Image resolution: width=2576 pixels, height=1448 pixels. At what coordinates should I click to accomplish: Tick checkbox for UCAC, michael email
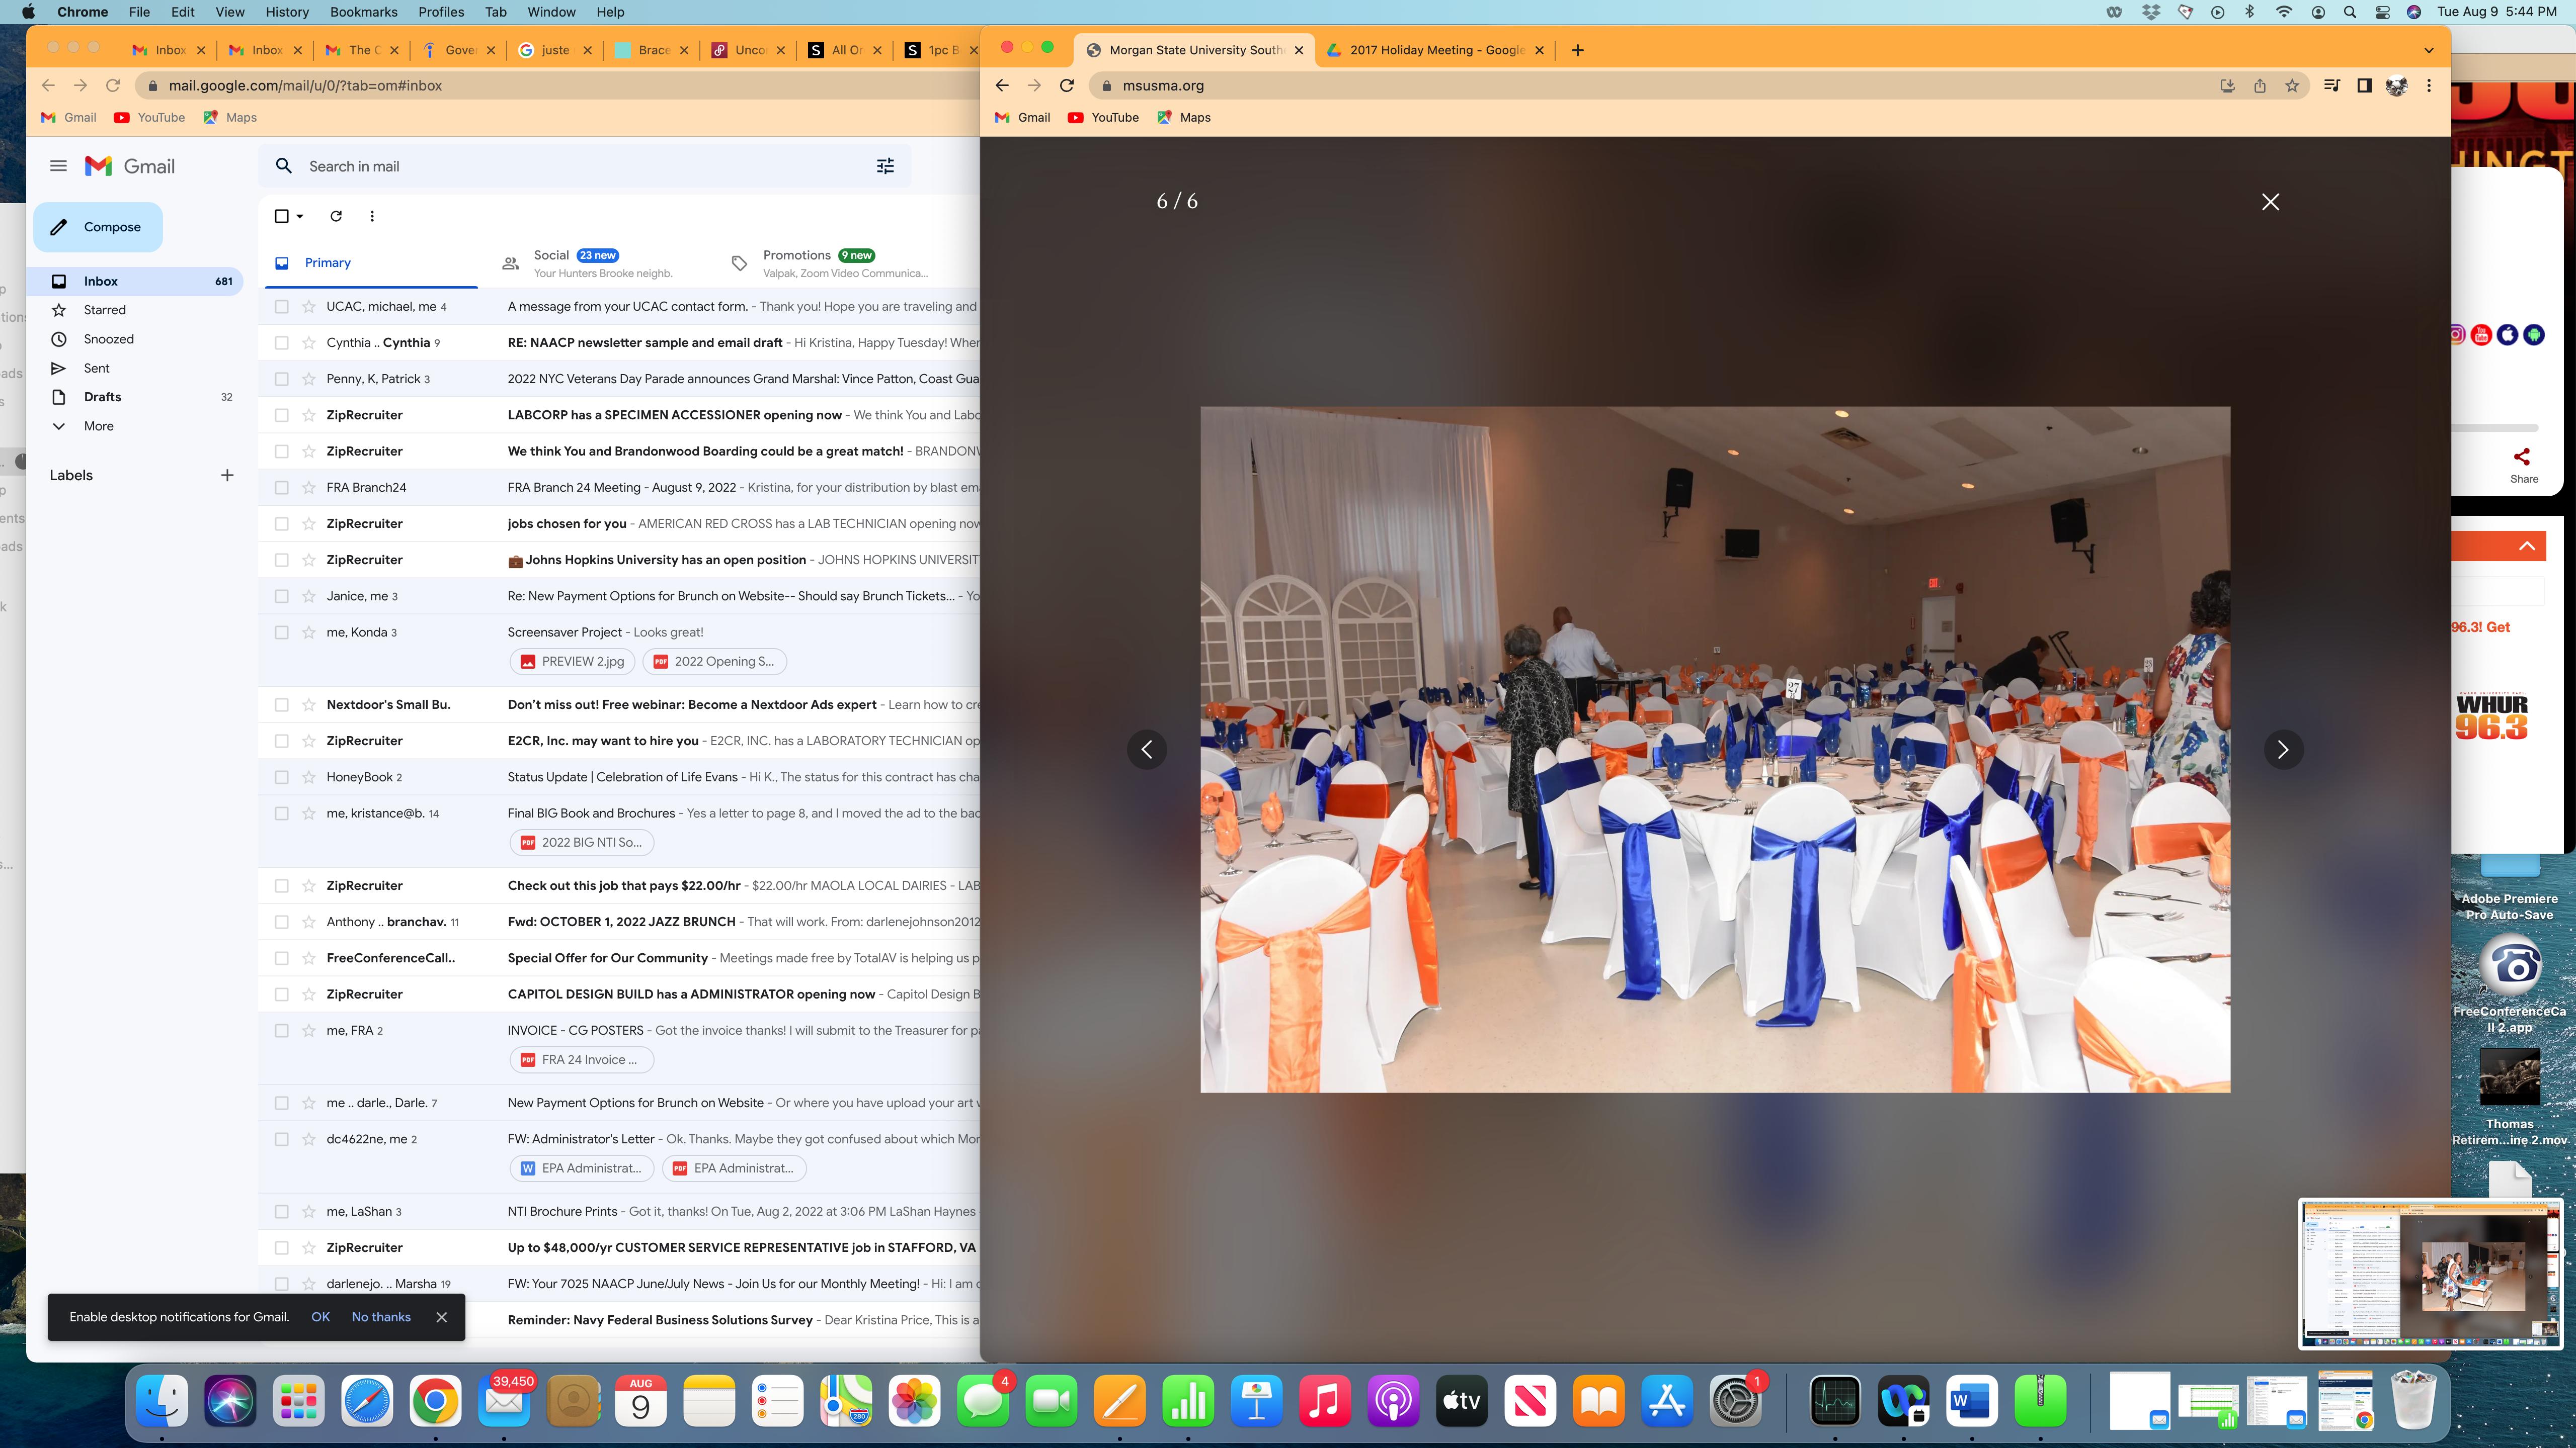click(x=282, y=307)
